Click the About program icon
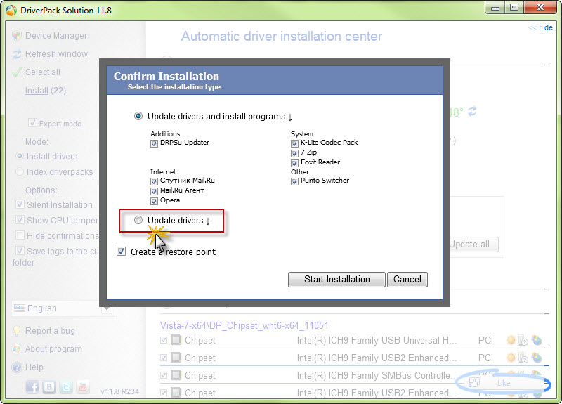 (x=17, y=348)
